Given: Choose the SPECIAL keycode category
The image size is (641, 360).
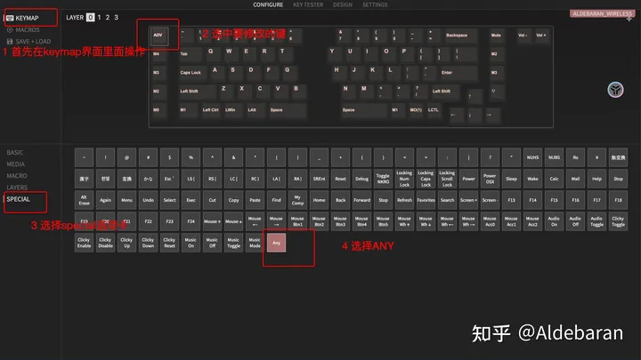Looking at the screenshot, I should click(19, 199).
